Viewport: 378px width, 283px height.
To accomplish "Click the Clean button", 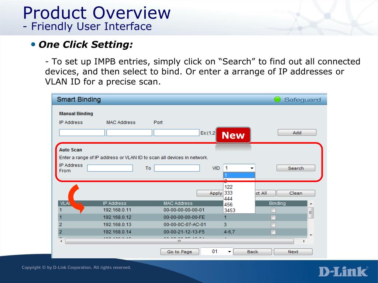I will coord(296,193).
